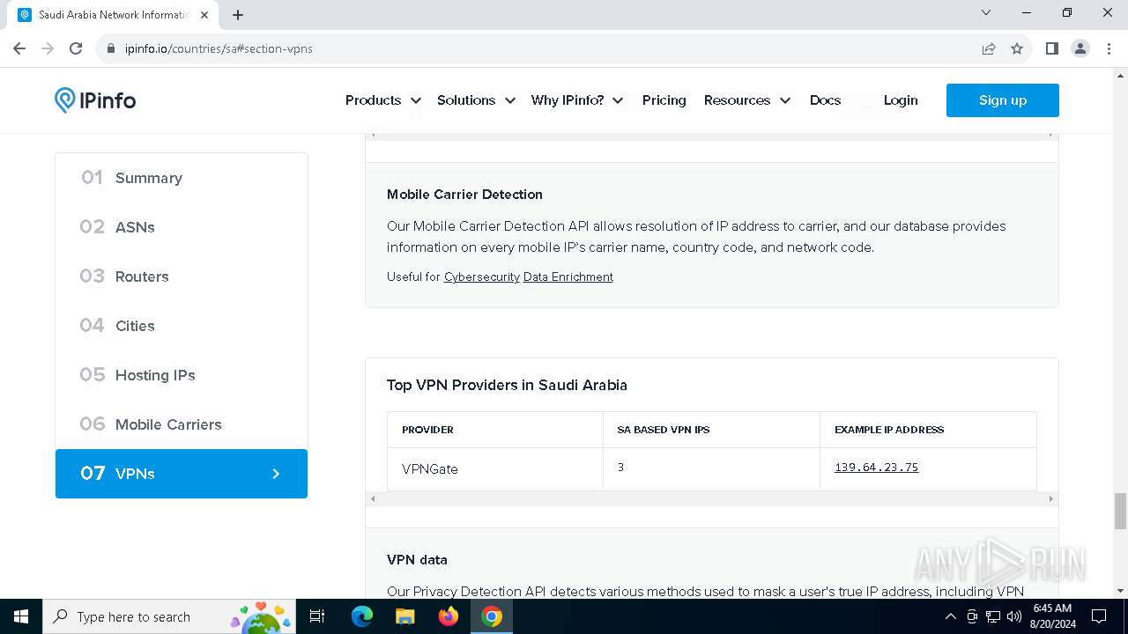Open the Cybersecurity link
The width and height of the screenshot is (1128, 634).
(x=482, y=276)
